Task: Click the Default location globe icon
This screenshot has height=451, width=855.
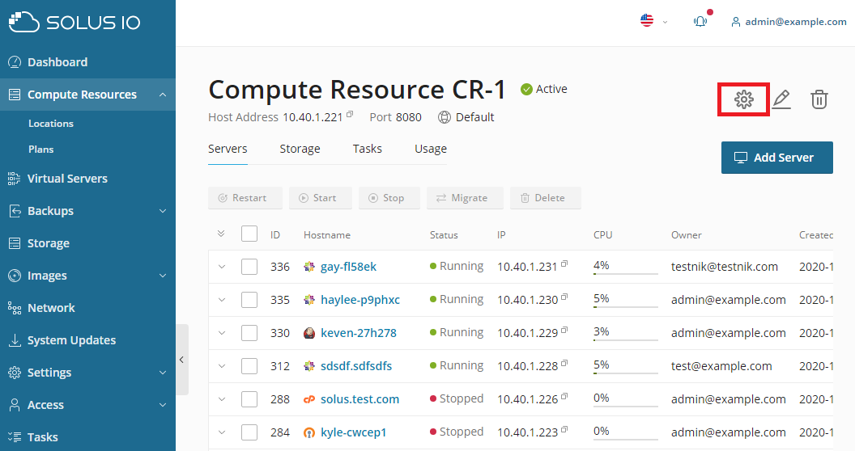Action: tap(445, 117)
